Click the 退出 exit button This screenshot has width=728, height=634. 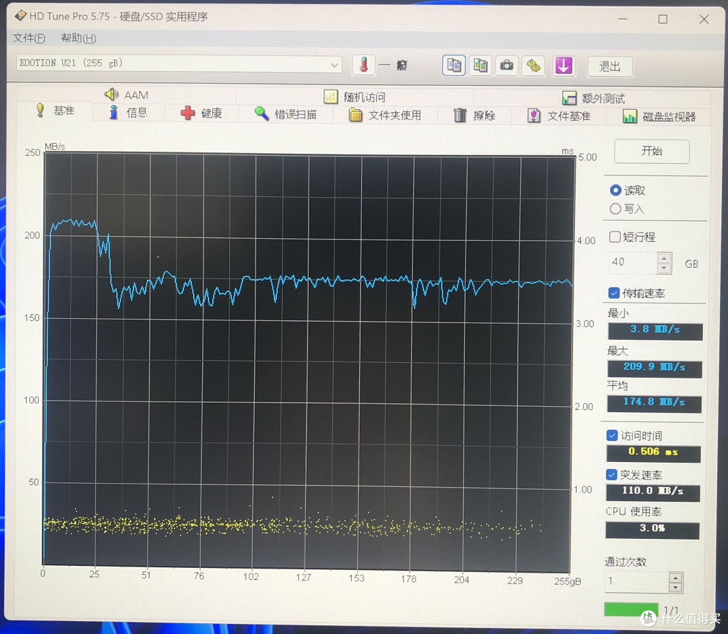click(609, 66)
